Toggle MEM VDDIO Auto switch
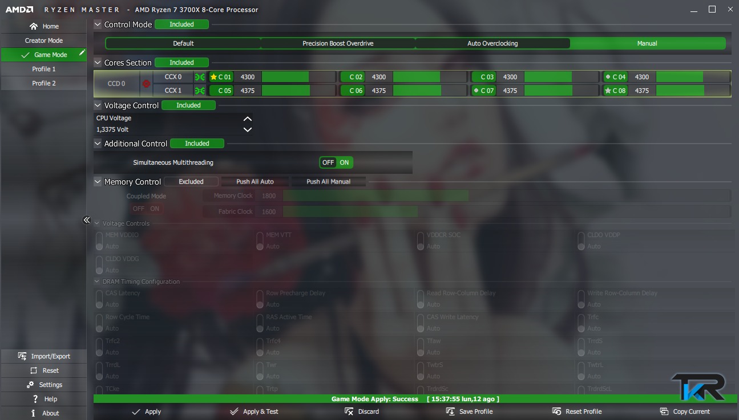Image resolution: width=739 pixels, height=420 pixels. pyautogui.click(x=99, y=240)
